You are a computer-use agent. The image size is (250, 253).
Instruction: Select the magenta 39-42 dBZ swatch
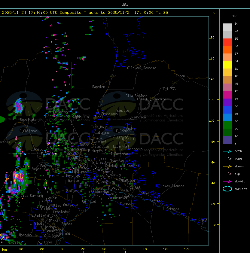[227, 95]
